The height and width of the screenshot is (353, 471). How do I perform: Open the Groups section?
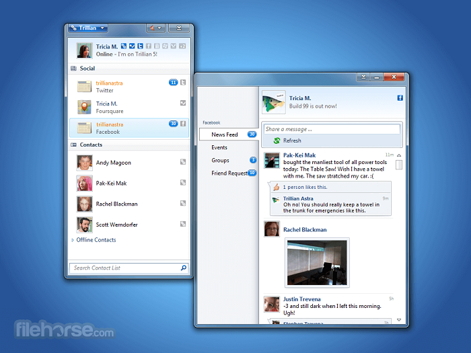pos(221,160)
